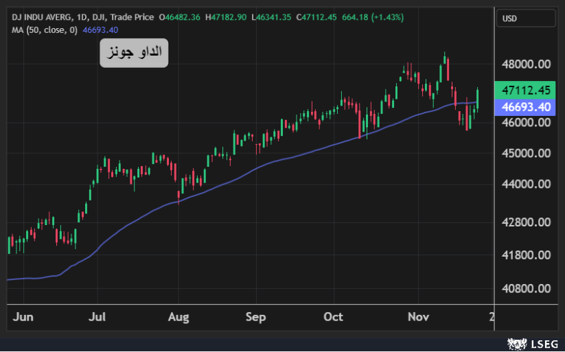Select the MA (50, close, 0) indicator legend
Screen dimensions: 565x352
coord(44,30)
